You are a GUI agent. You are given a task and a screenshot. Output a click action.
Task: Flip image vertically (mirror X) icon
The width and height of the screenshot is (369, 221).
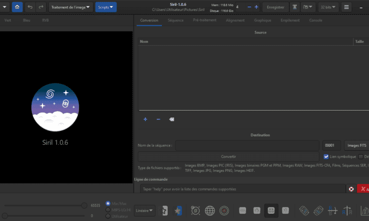(333, 211)
